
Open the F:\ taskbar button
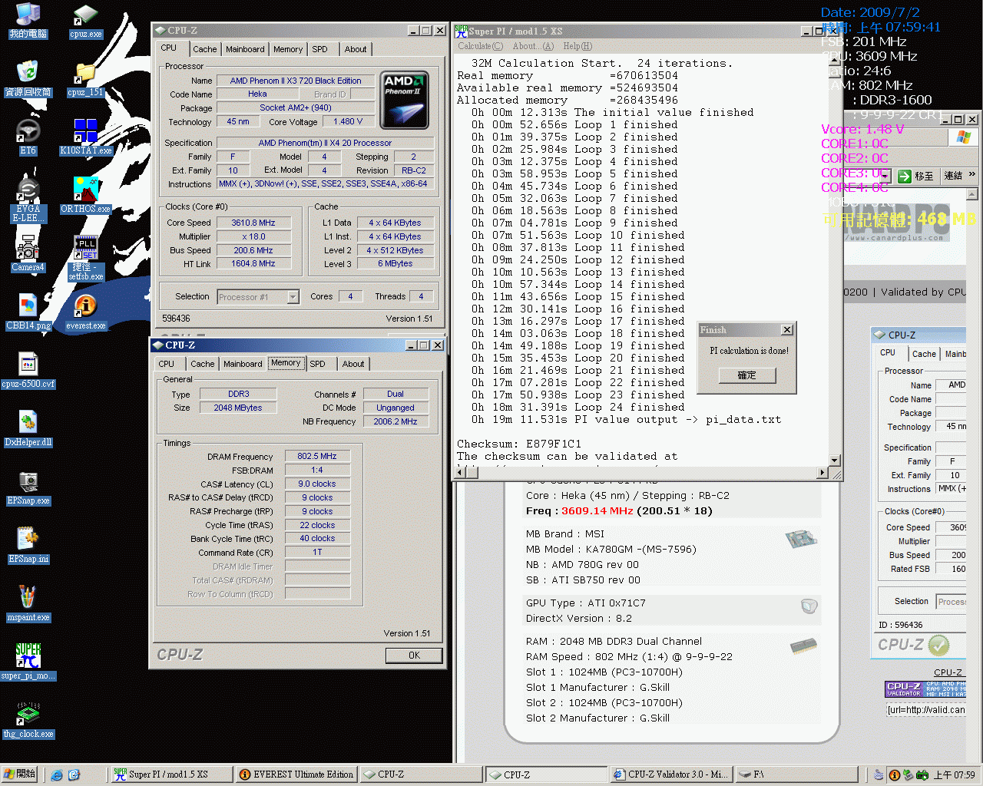(796, 774)
